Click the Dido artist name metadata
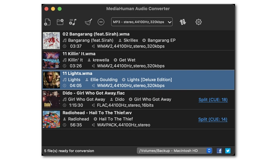Viewport: 277px width, 160px height. click(120, 99)
